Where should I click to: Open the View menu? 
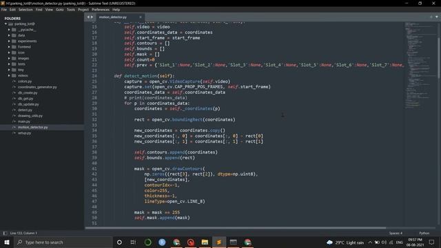[x=49, y=10]
